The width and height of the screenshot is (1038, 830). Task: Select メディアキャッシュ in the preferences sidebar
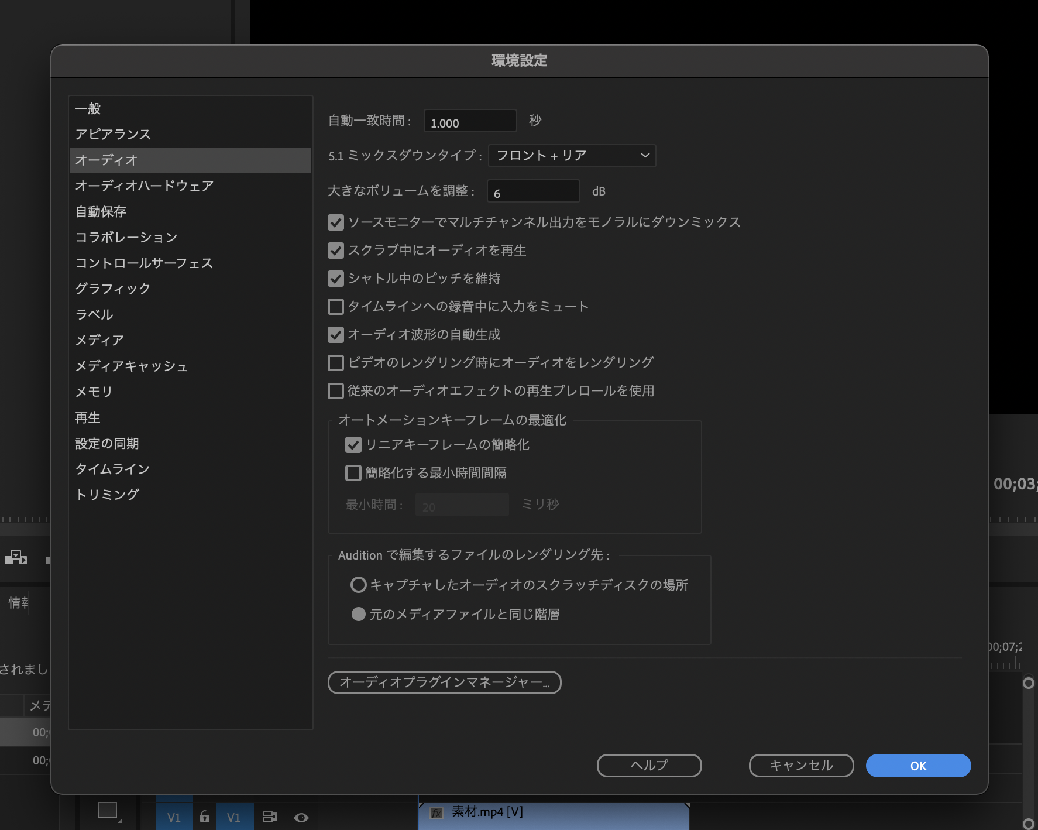131,366
